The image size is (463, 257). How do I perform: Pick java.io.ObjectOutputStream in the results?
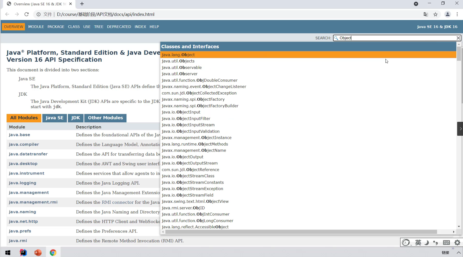[x=308, y=163]
